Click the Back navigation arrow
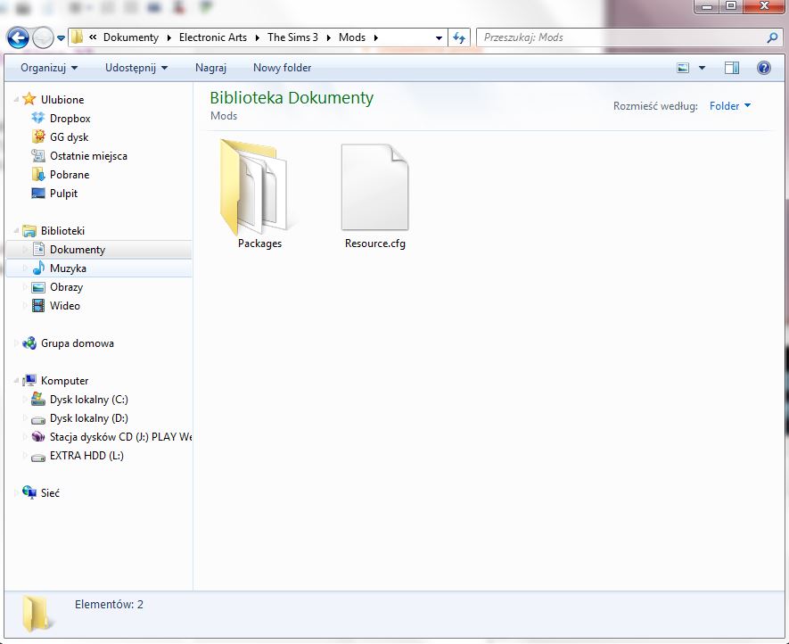 point(18,37)
